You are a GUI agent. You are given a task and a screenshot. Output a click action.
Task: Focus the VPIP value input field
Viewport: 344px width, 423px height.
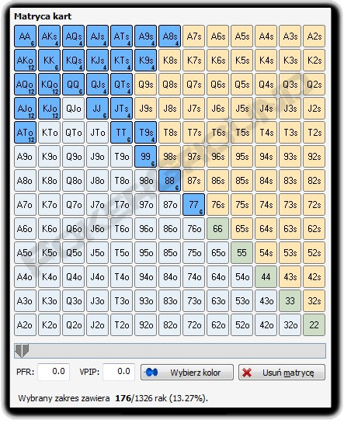coord(119,372)
